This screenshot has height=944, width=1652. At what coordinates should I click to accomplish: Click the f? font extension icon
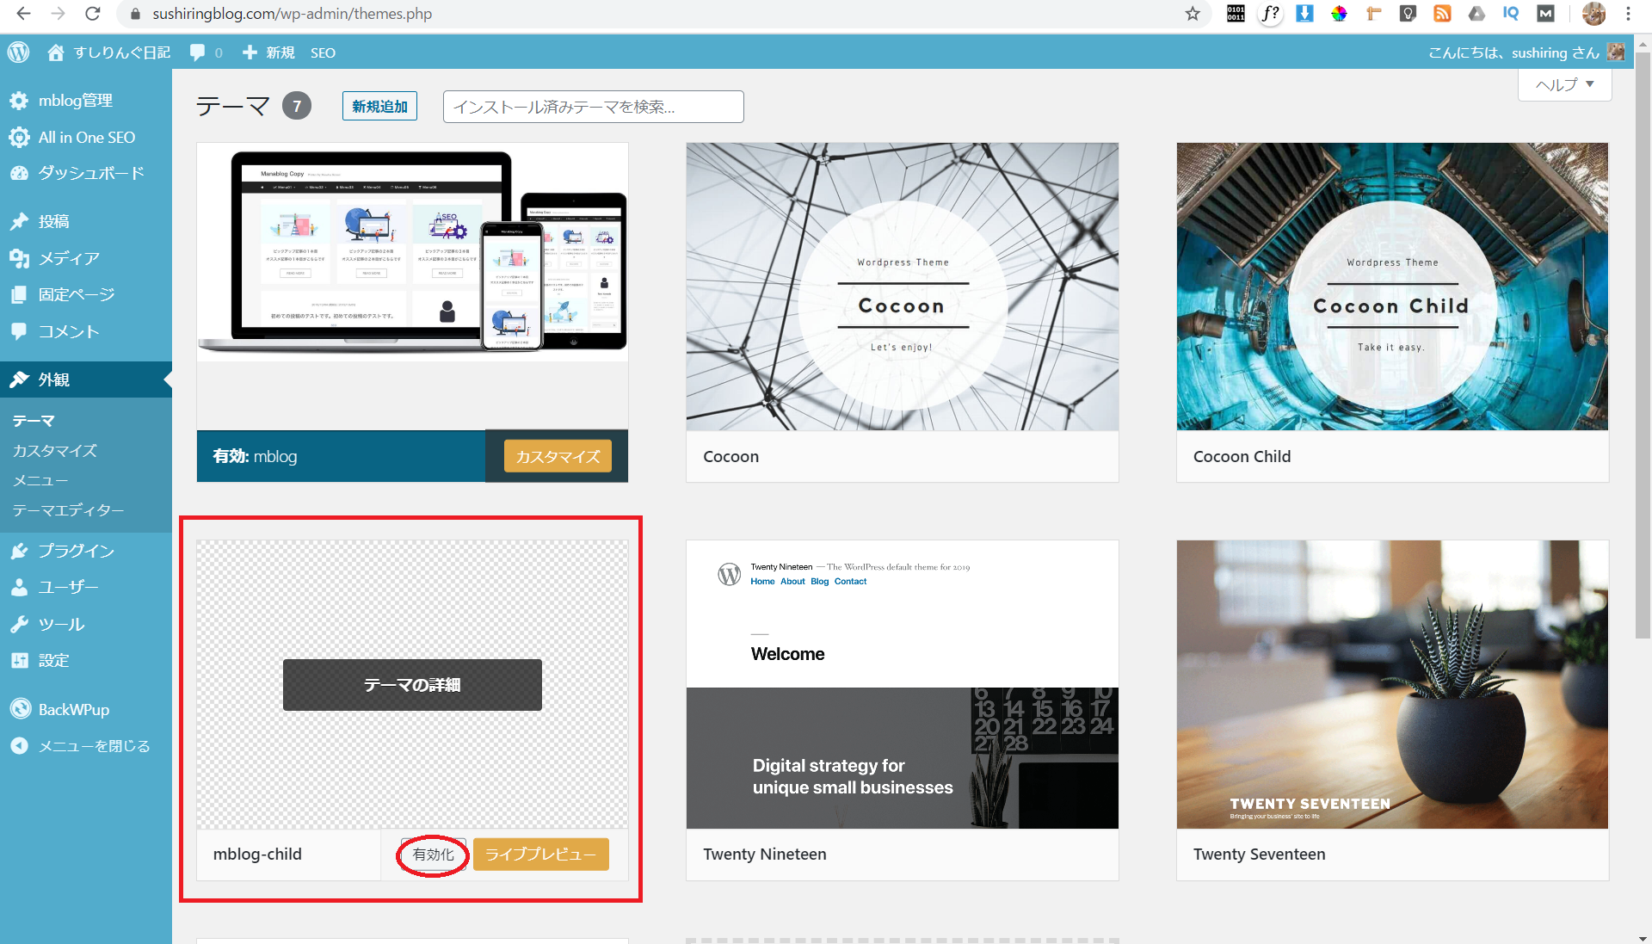click(x=1271, y=14)
